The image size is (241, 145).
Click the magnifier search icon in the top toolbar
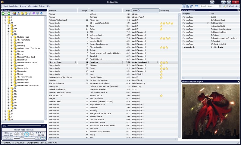click(x=224, y=6)
